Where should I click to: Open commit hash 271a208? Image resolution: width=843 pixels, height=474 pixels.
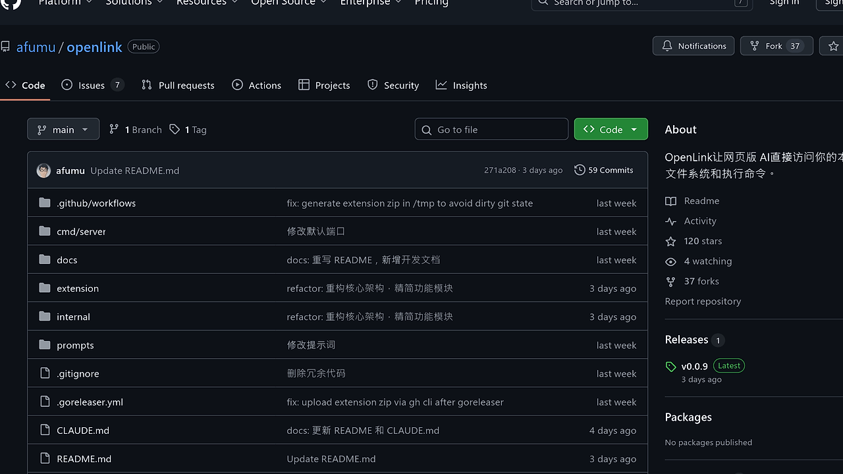pyautogui.click(x=500, y=170)
